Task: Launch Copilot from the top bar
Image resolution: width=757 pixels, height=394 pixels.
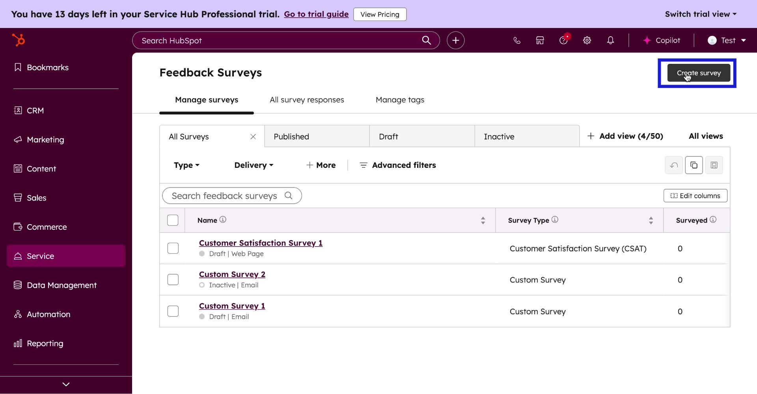Action: click(x=662, y=40)
